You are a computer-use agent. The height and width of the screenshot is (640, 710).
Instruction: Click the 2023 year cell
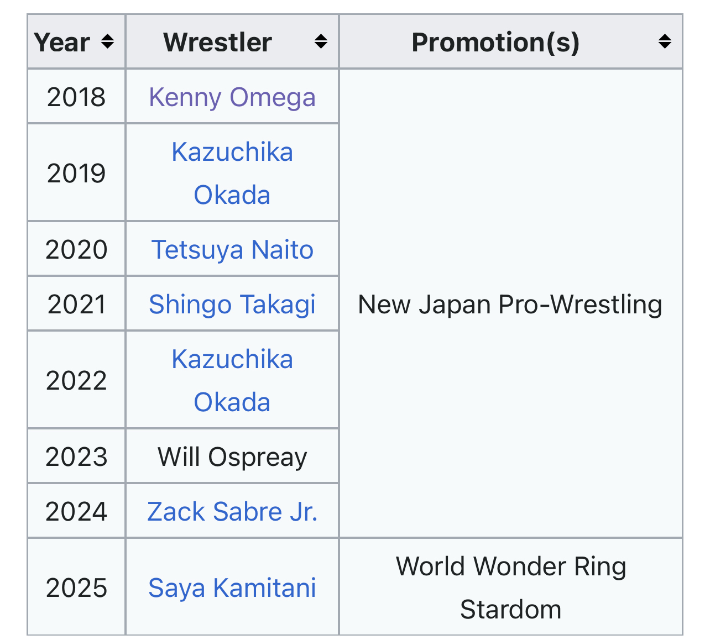[x=76, y=457]
